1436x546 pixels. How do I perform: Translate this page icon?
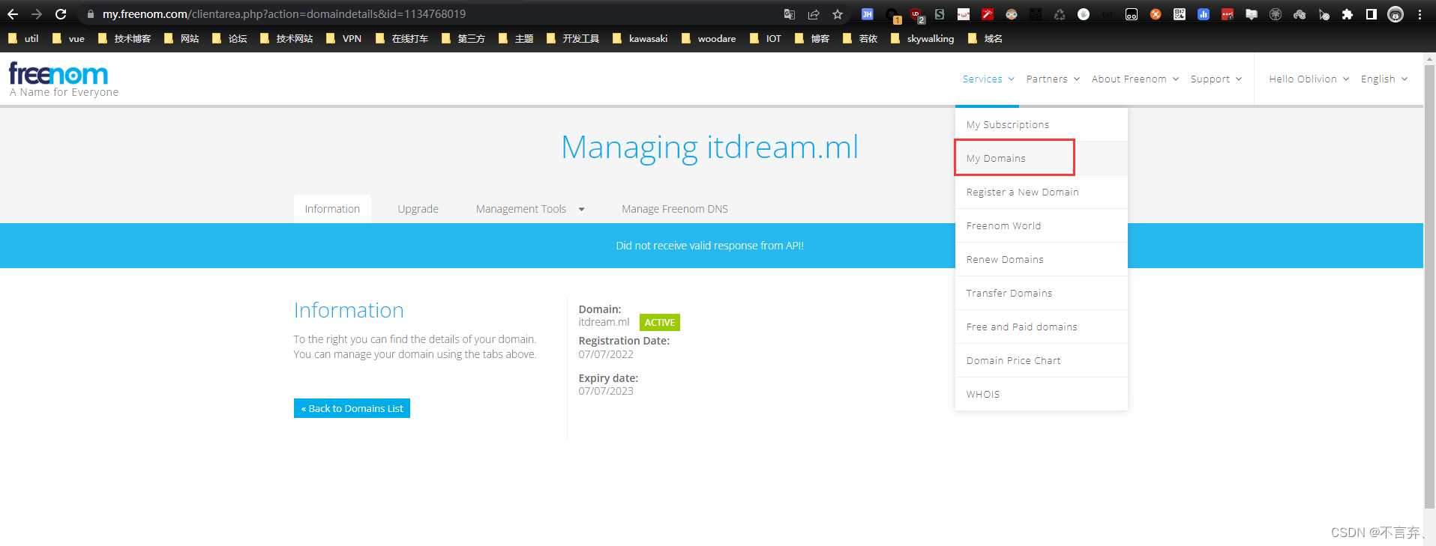coord(790,14)
